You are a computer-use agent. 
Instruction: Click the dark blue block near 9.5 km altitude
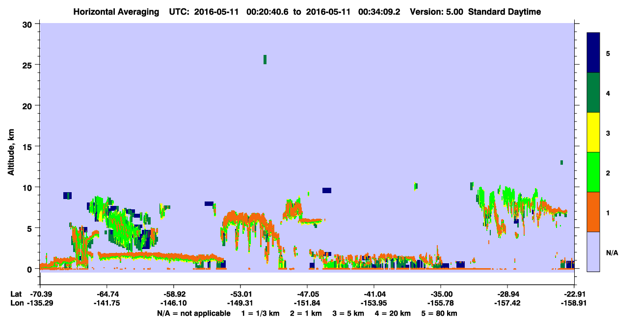point(327,190)
